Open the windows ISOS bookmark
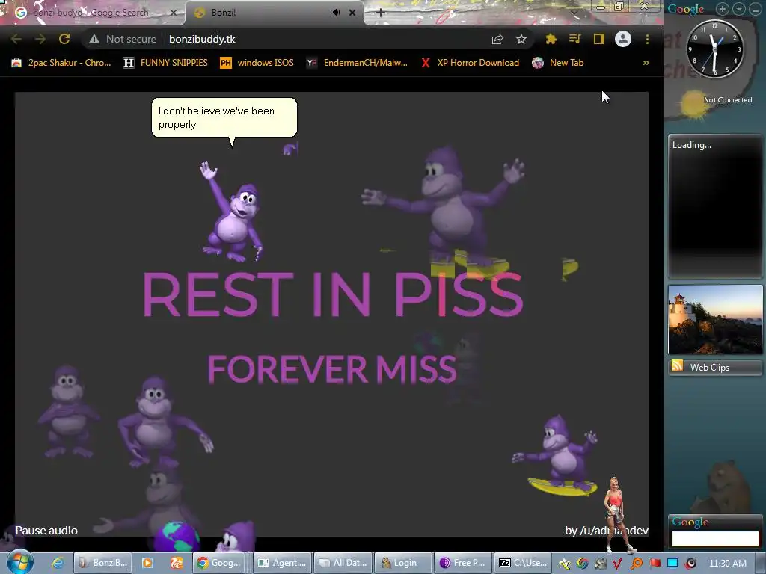The width and height of the screenshot is (766, 574). [257, 63]
